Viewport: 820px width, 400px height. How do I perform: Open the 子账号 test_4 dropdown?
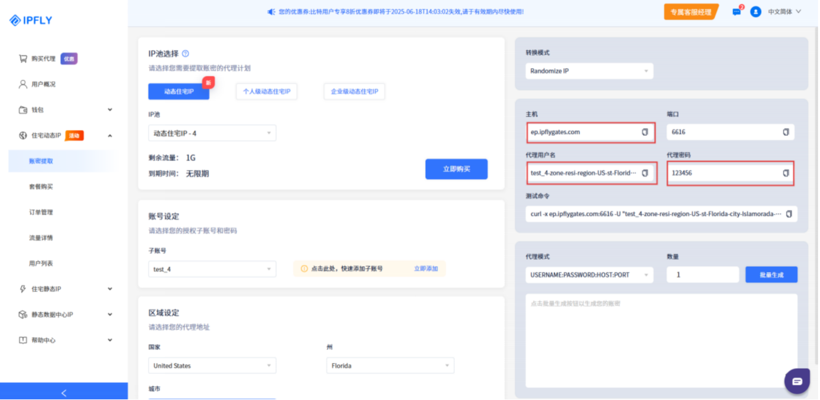[213, 270]
